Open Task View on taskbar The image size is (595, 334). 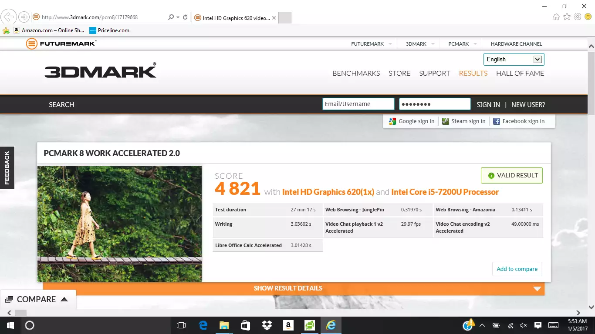pos(181,325)
